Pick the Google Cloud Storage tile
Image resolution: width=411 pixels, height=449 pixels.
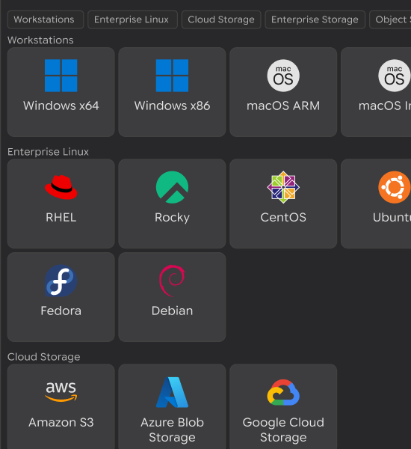pos(283,406)
